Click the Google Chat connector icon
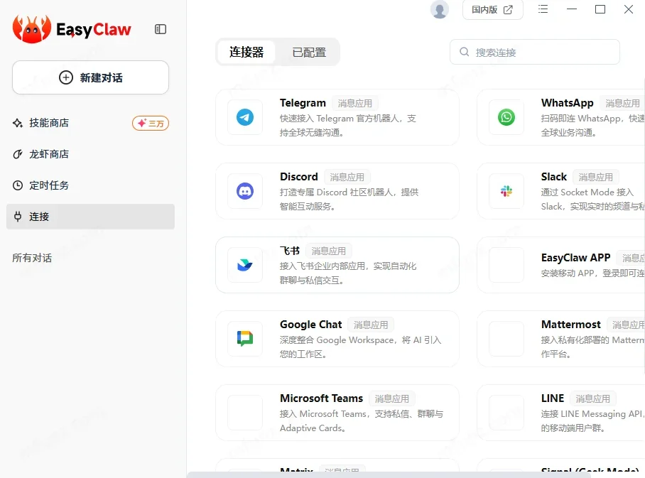The image size is (645, 478). 245,339
